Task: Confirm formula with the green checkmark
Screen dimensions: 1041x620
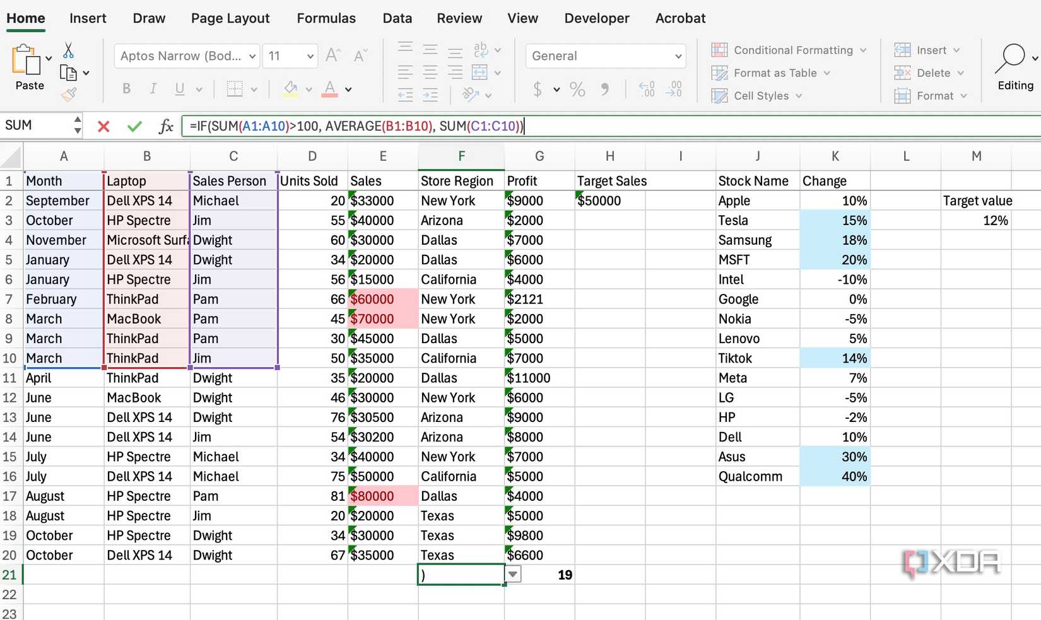Action: (134, 126)
